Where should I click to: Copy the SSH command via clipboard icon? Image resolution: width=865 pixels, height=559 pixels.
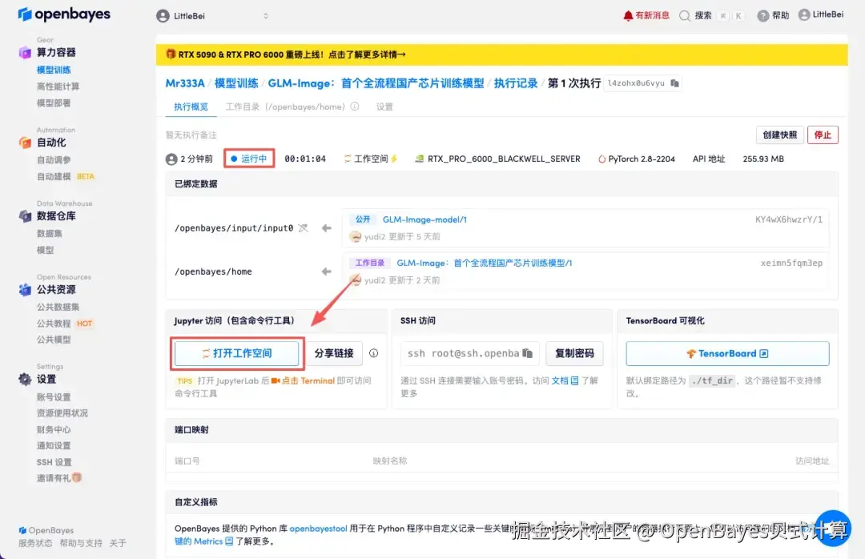click(x=527, y=353)
